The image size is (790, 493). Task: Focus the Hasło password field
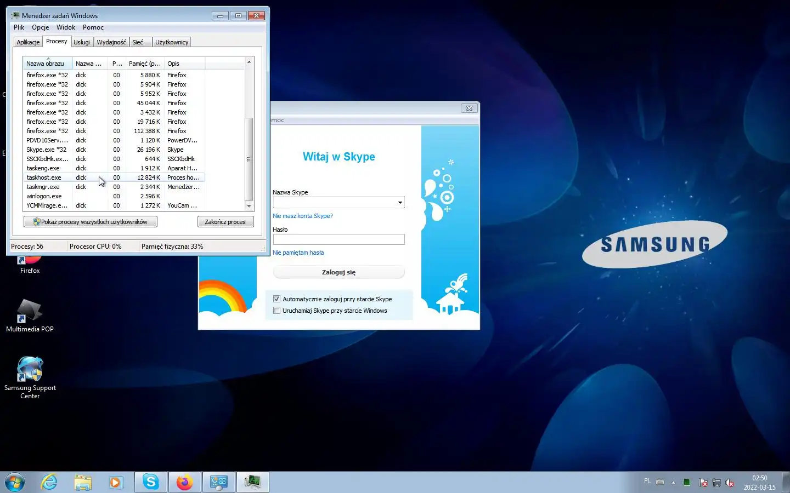(x=338, y=239)
